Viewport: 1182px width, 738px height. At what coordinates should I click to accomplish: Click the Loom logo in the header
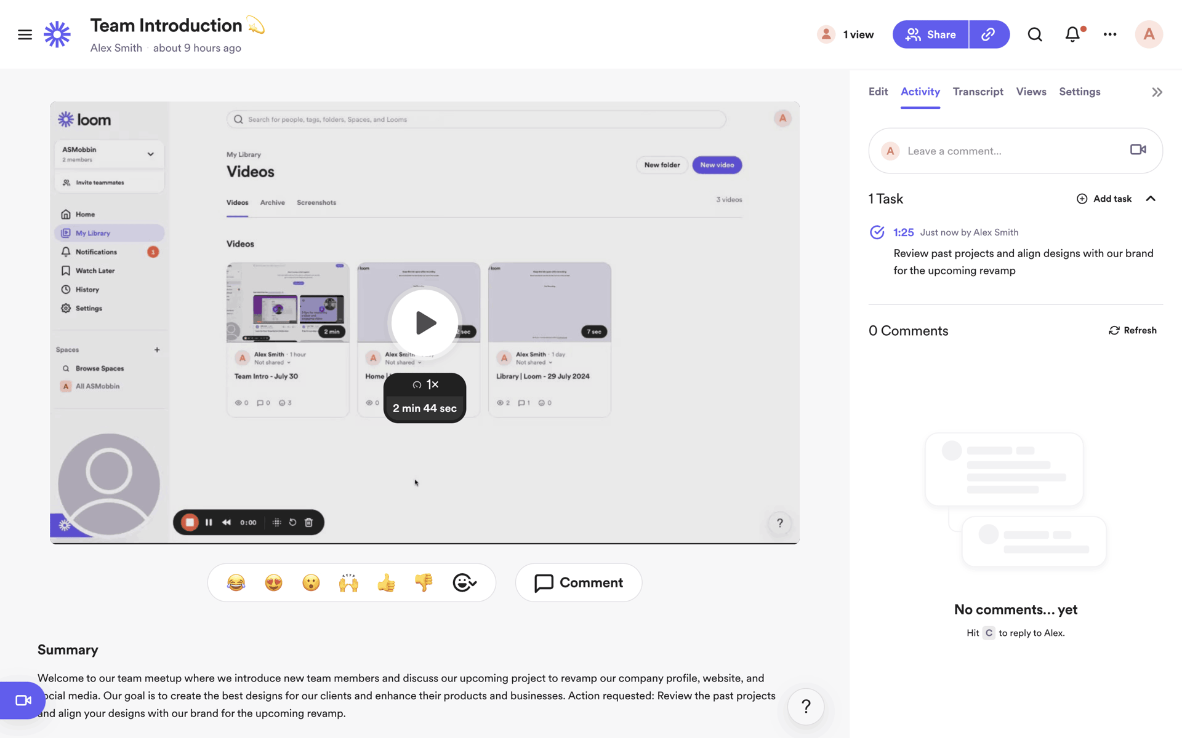click(57, 34)
